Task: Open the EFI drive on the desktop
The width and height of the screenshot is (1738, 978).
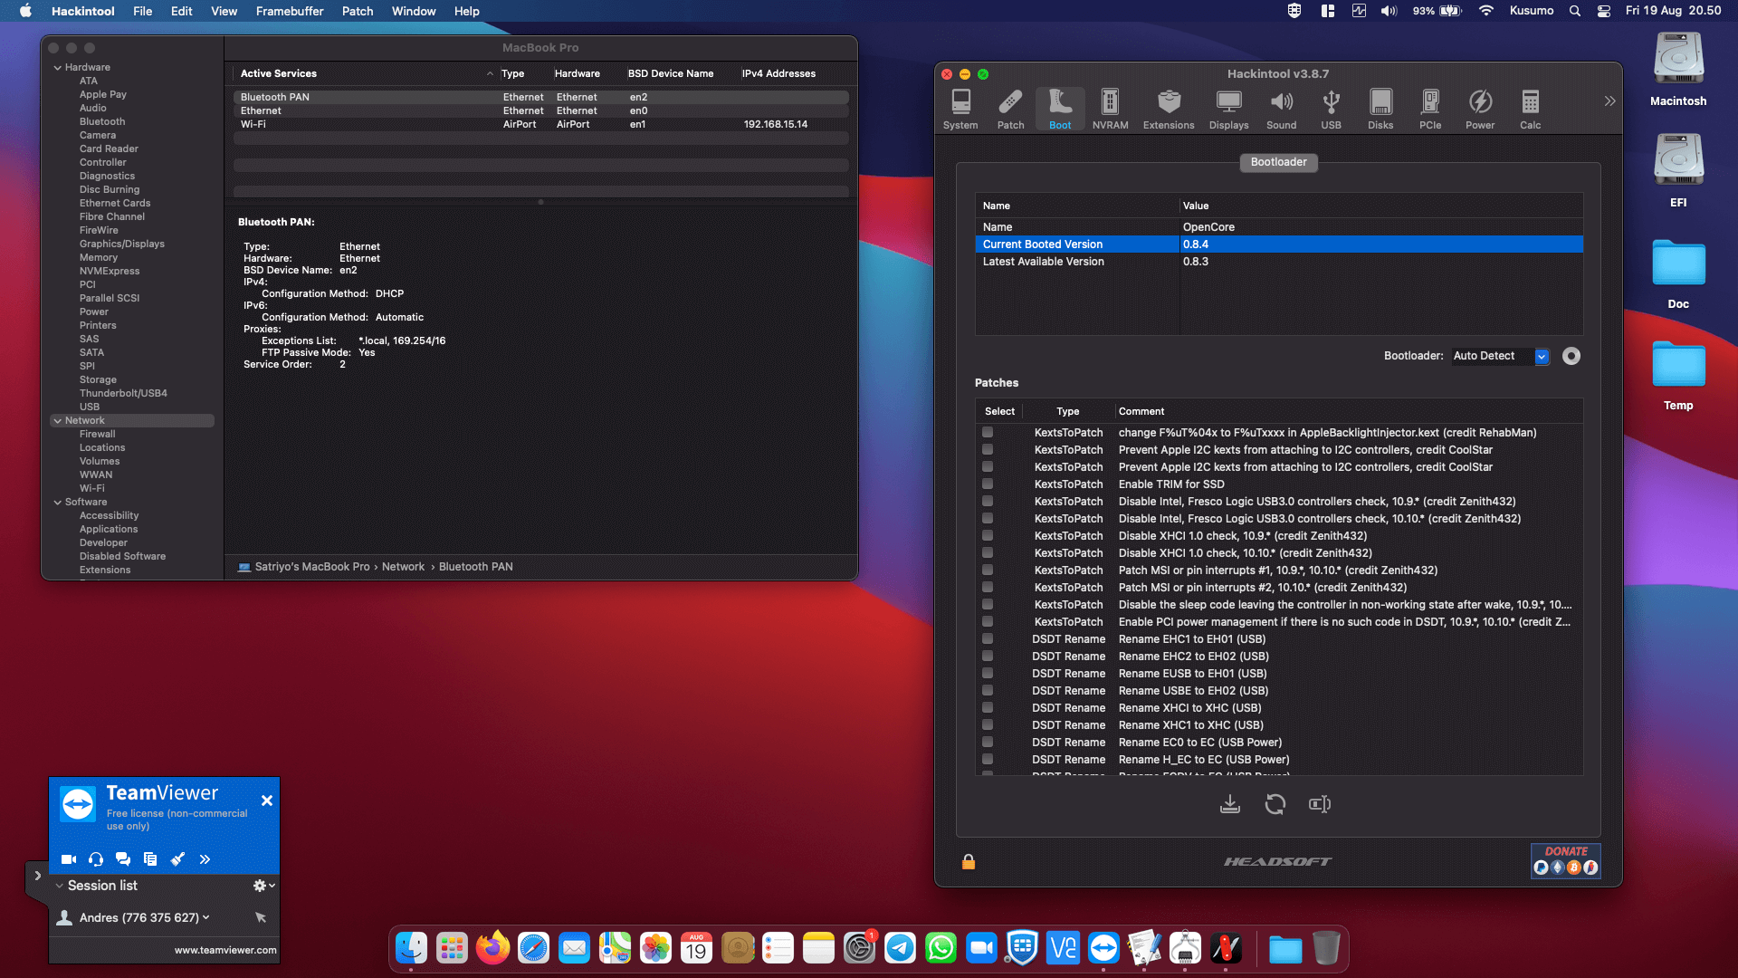Action: pyautogui.click(x=1678, y=169)
